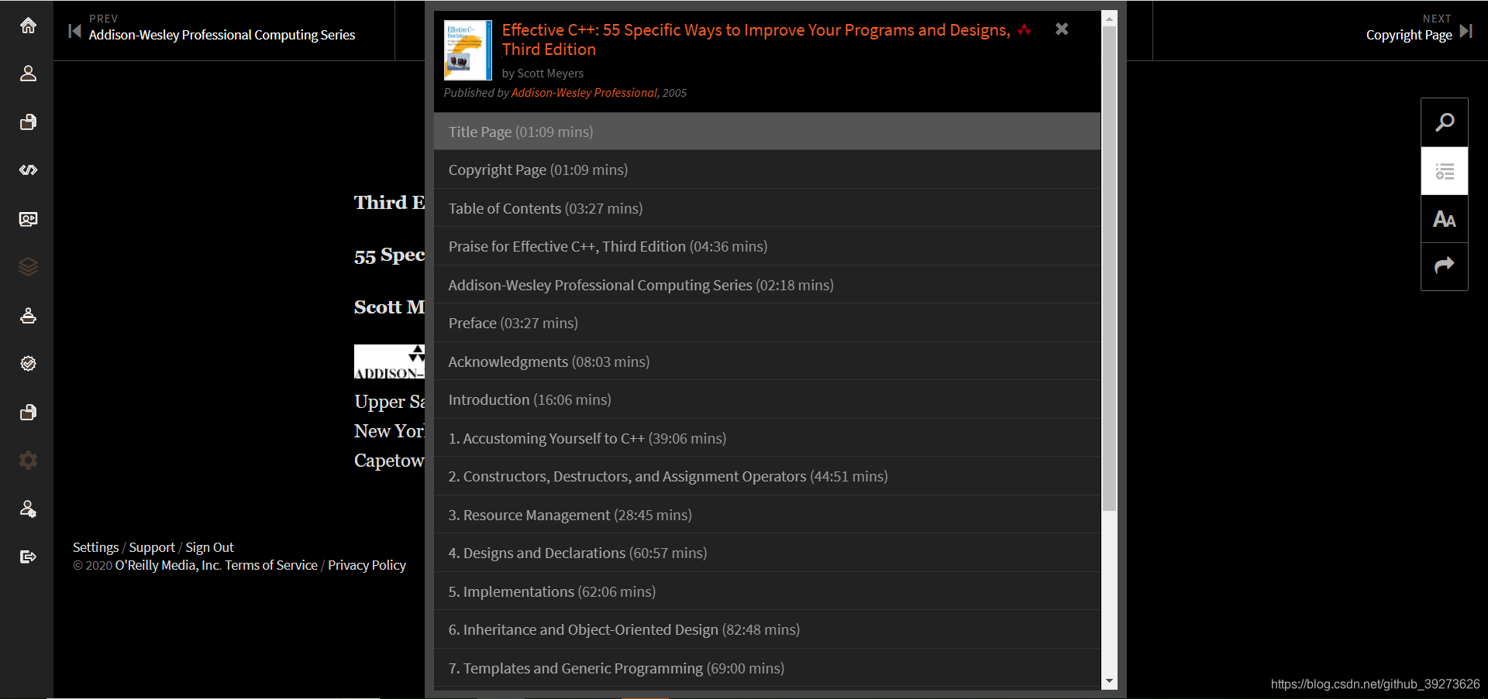Open the user with gear account icon

28,509
